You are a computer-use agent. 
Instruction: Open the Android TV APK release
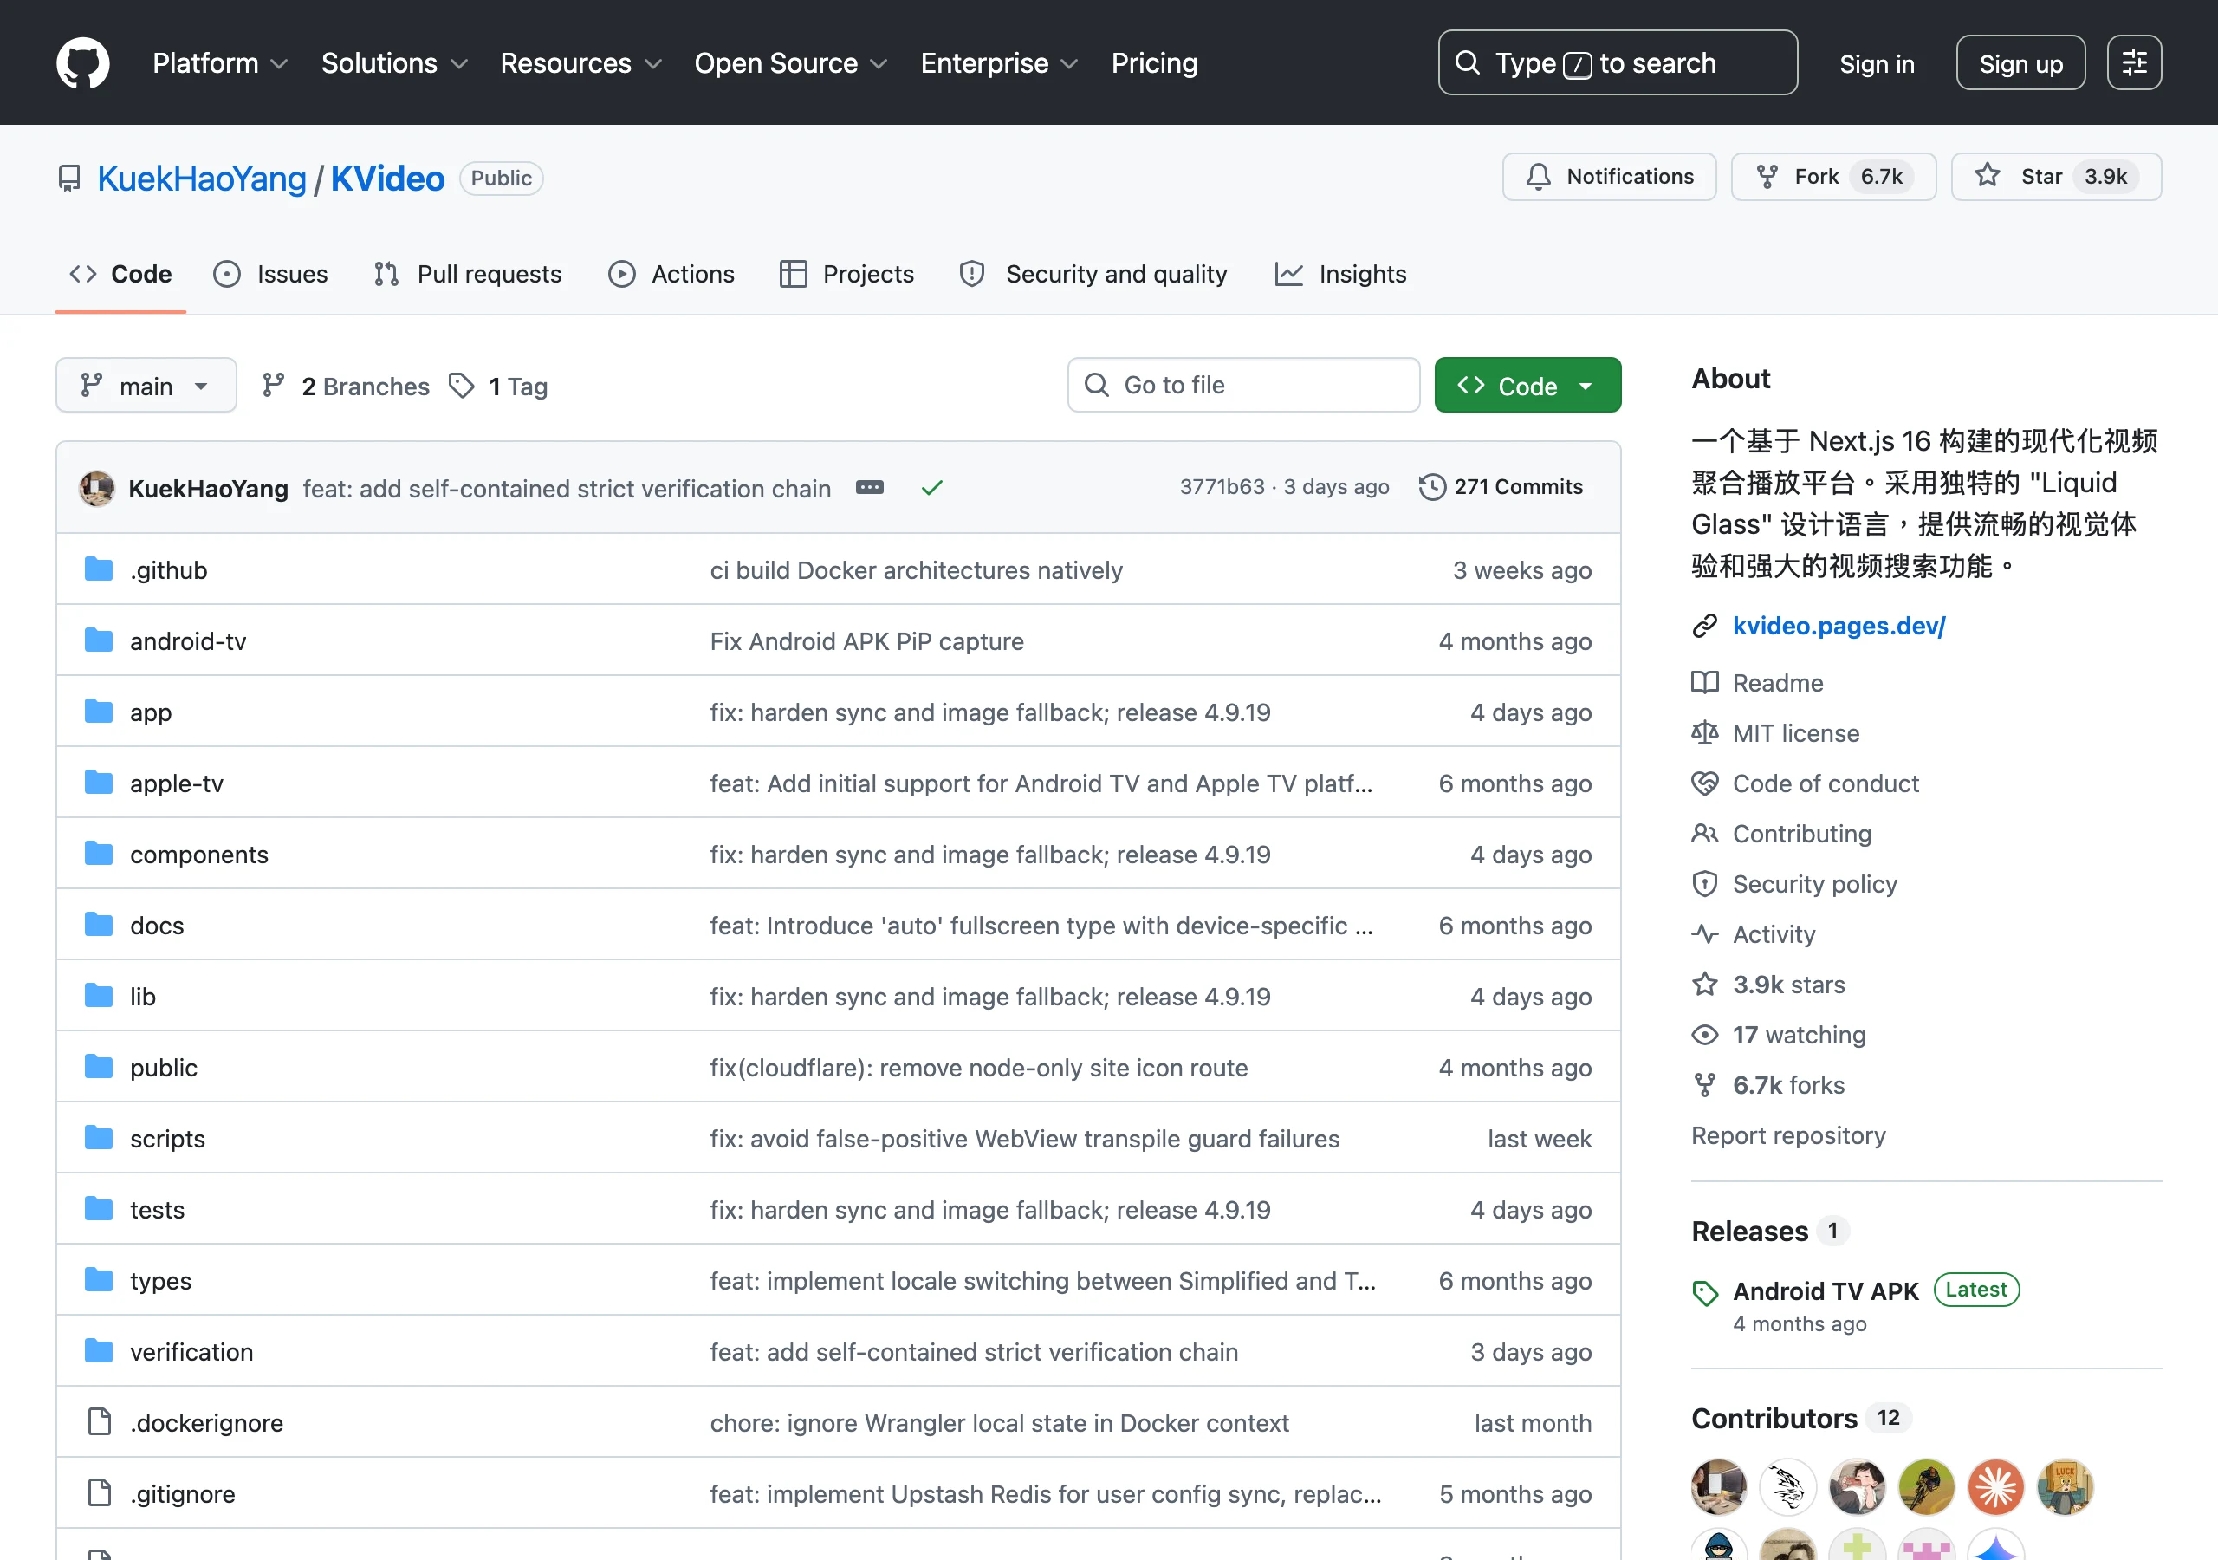pyautogui.click(x=1825, y=1291)
